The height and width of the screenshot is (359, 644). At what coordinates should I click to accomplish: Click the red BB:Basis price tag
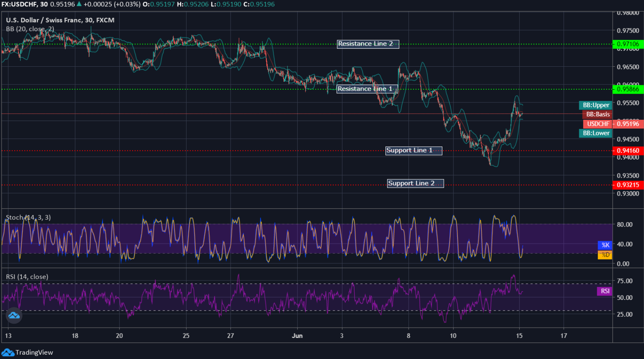pyautogui.click(x=597, y=114)
